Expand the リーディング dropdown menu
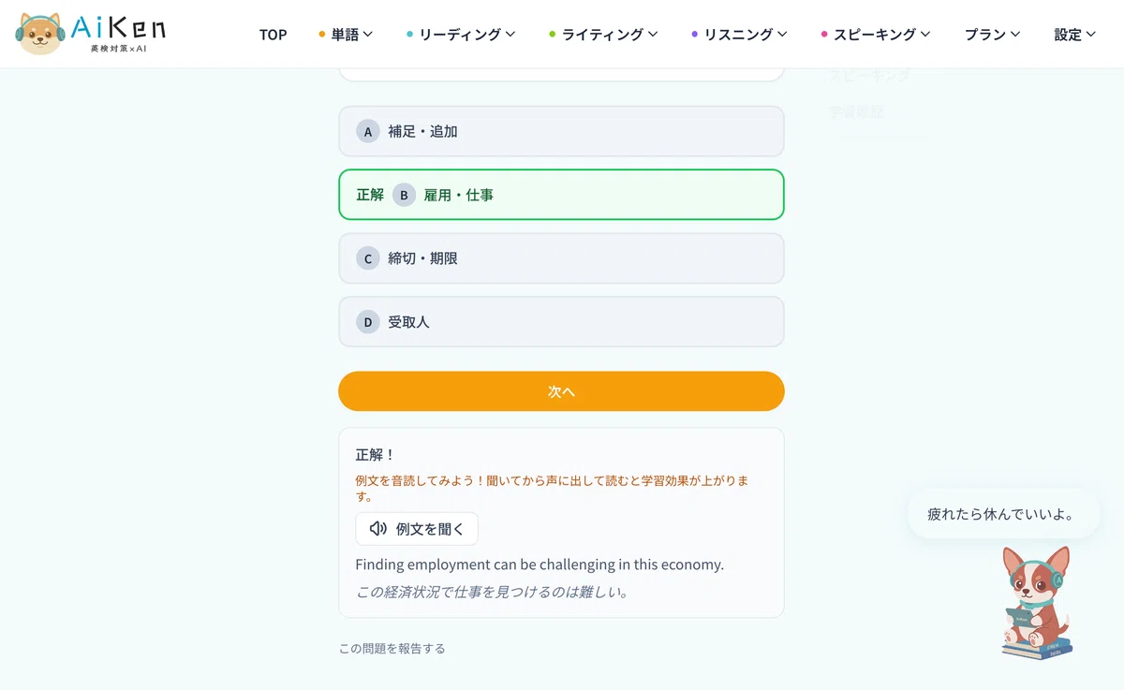The image size is (1124, 690). click(461, 34)
